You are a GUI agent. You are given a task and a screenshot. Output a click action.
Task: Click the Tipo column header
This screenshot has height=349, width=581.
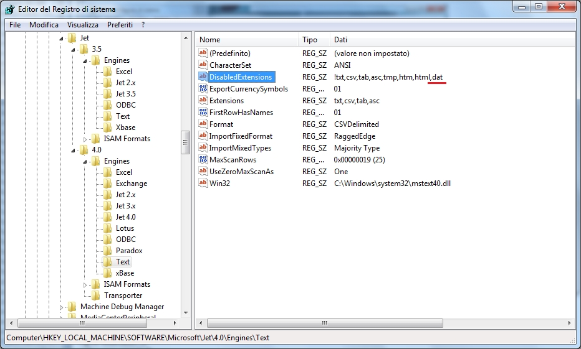[314, 40]
